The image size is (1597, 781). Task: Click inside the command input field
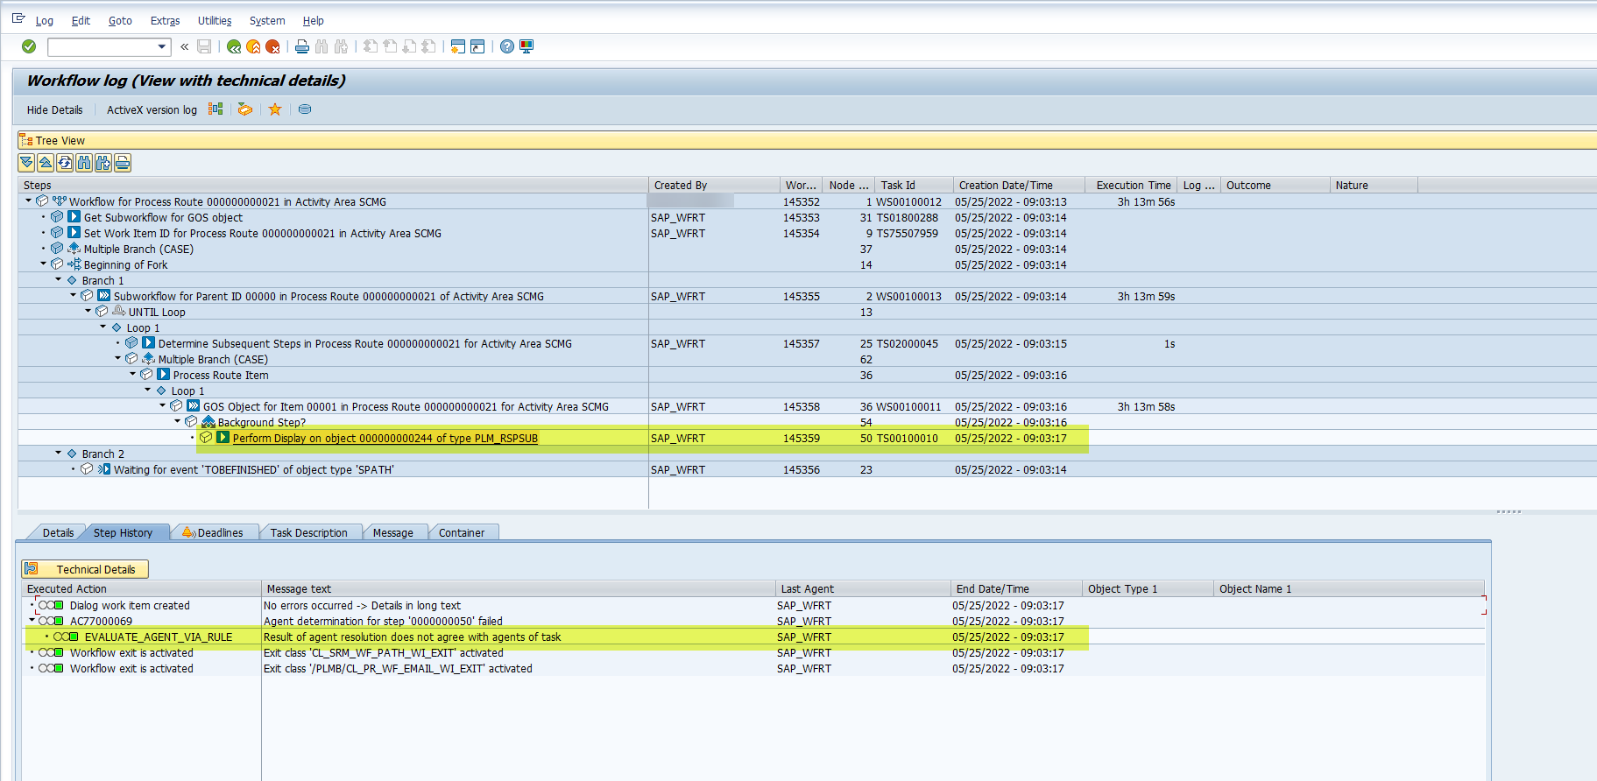[102, 46]
